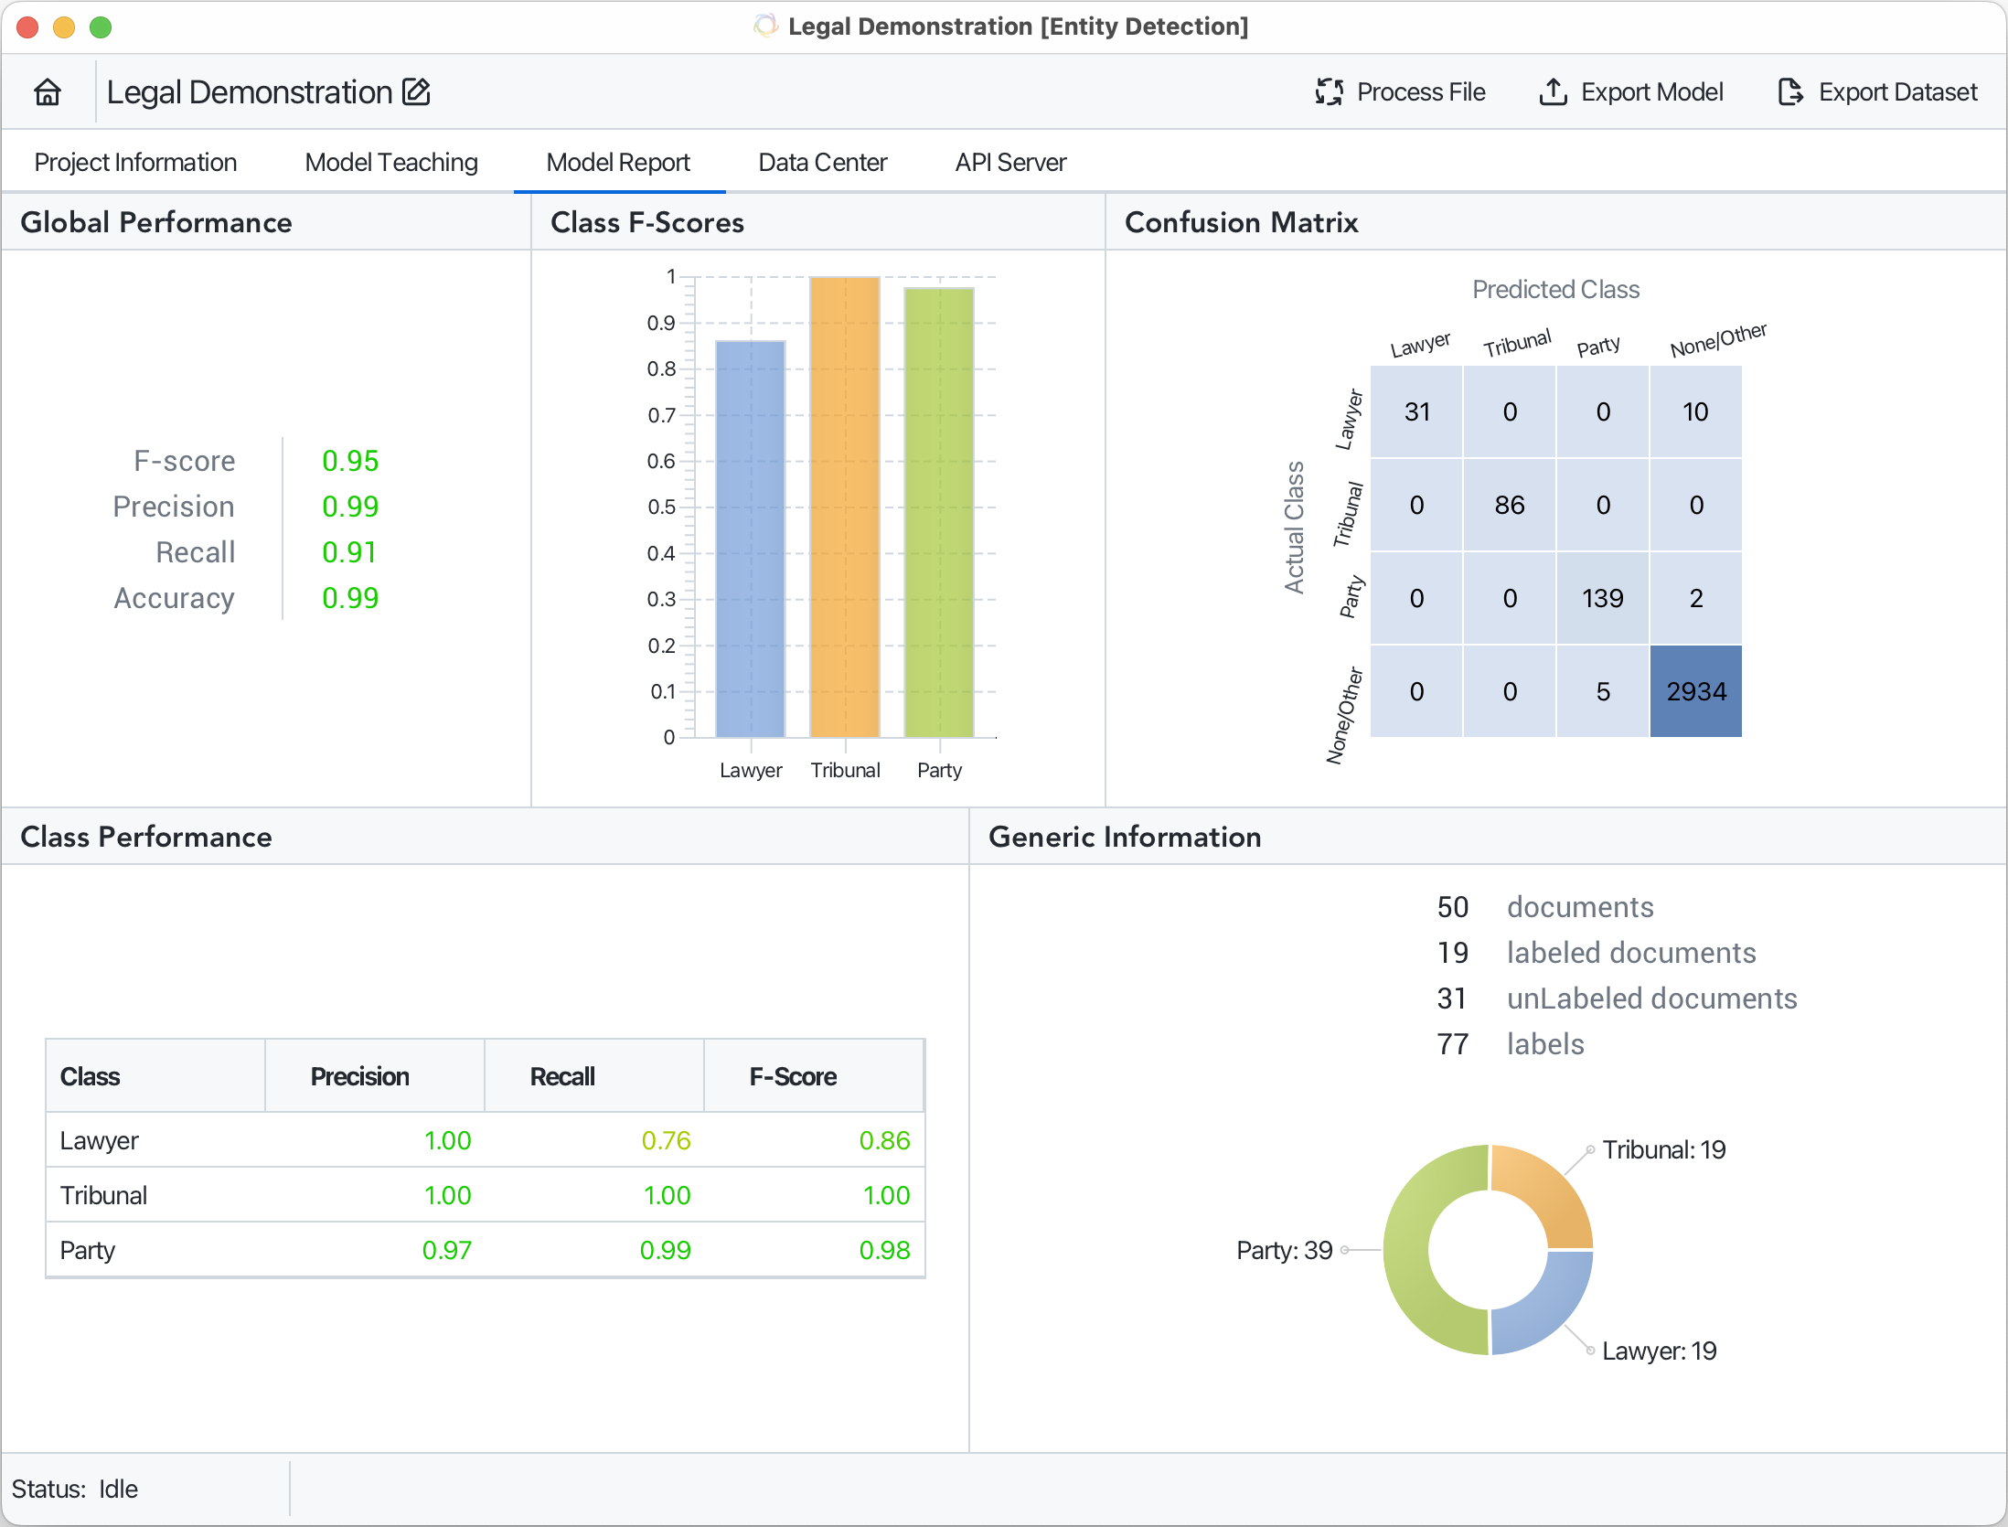Click the Export Dataset icon

coord(1789,92)
